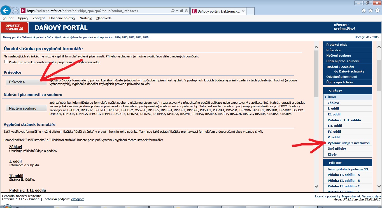
Task: Refresh the page using the reload icon
Action: pos(186,11)
